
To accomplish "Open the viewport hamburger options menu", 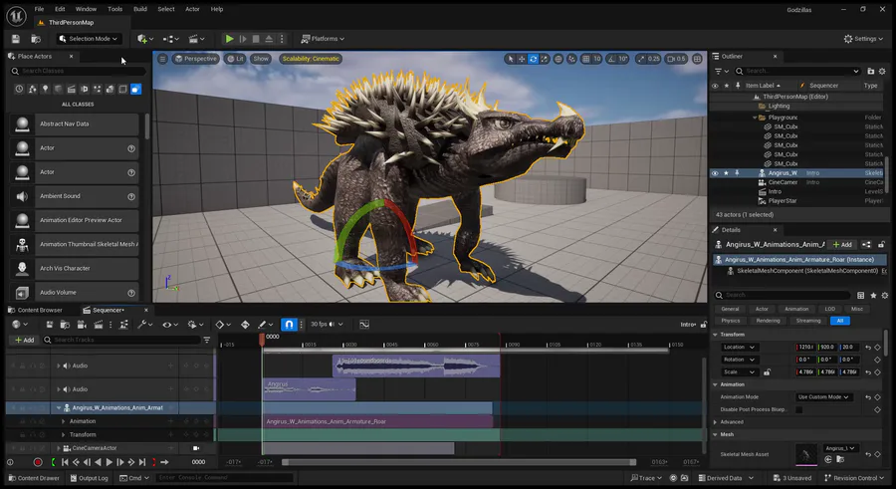I will [163, 59].
